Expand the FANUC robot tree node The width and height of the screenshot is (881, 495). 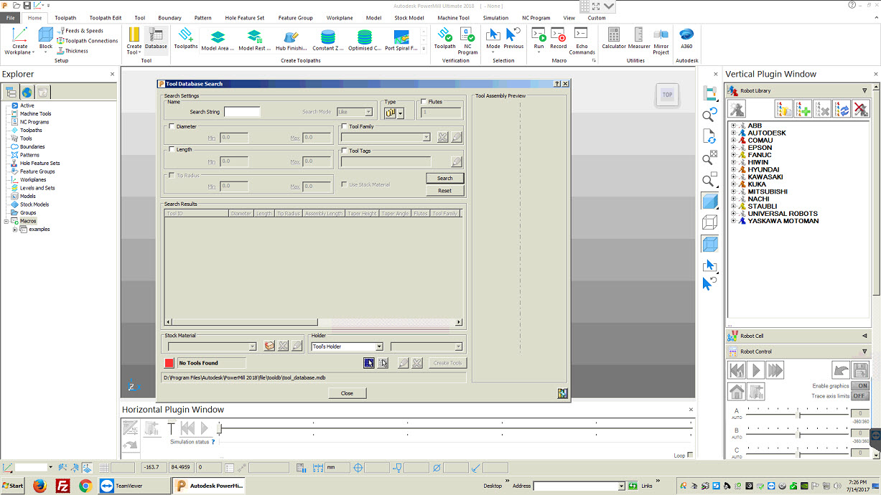734,155
